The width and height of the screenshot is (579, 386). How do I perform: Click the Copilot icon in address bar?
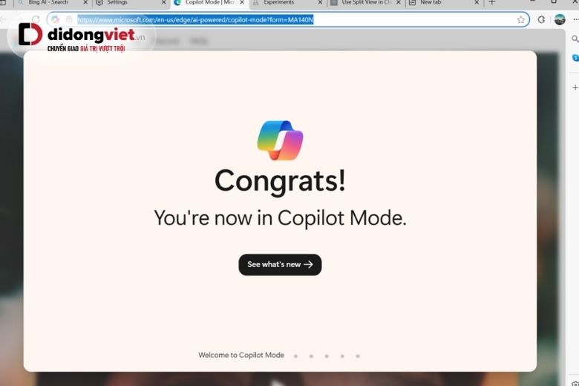[56, 19]
